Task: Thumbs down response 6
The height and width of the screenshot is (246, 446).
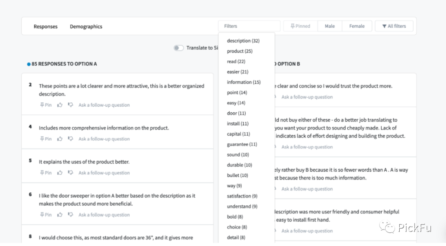Action: click(x=70, y=215)
